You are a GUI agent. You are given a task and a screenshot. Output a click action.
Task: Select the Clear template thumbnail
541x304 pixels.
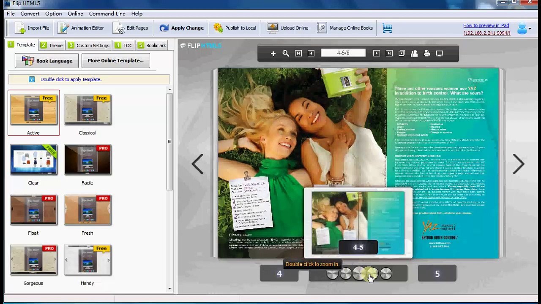(x=33, y=160)
